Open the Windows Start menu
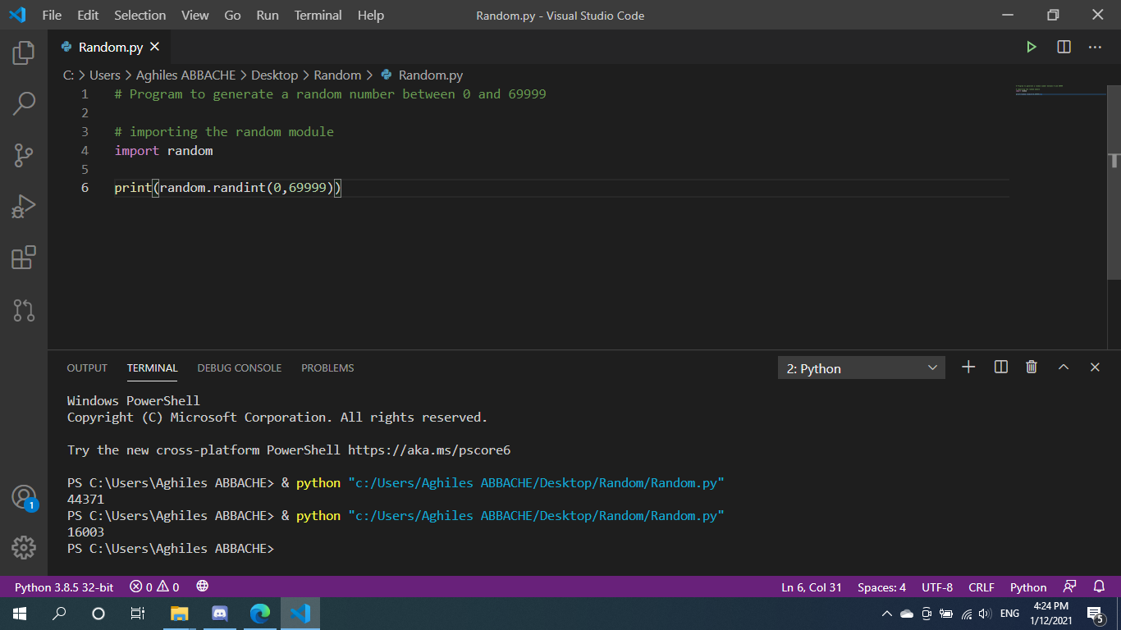Image resolution: width=1121 pixels, height=630 pixels. coord(20,614)
